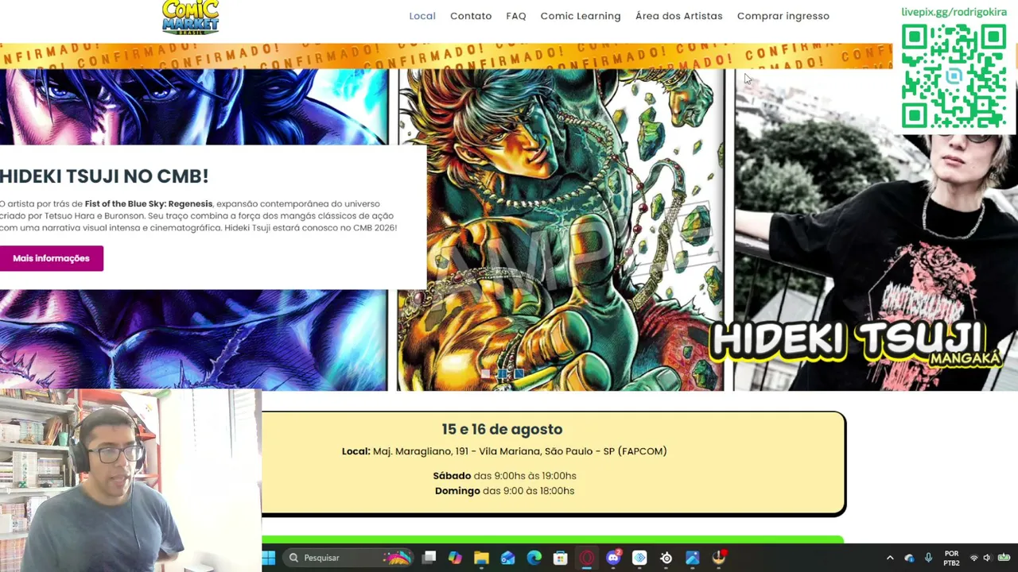Select the third carousel slide indicator
This screenshot has width=1018, height=572.
pyautogui.click(x=519, y=373)
